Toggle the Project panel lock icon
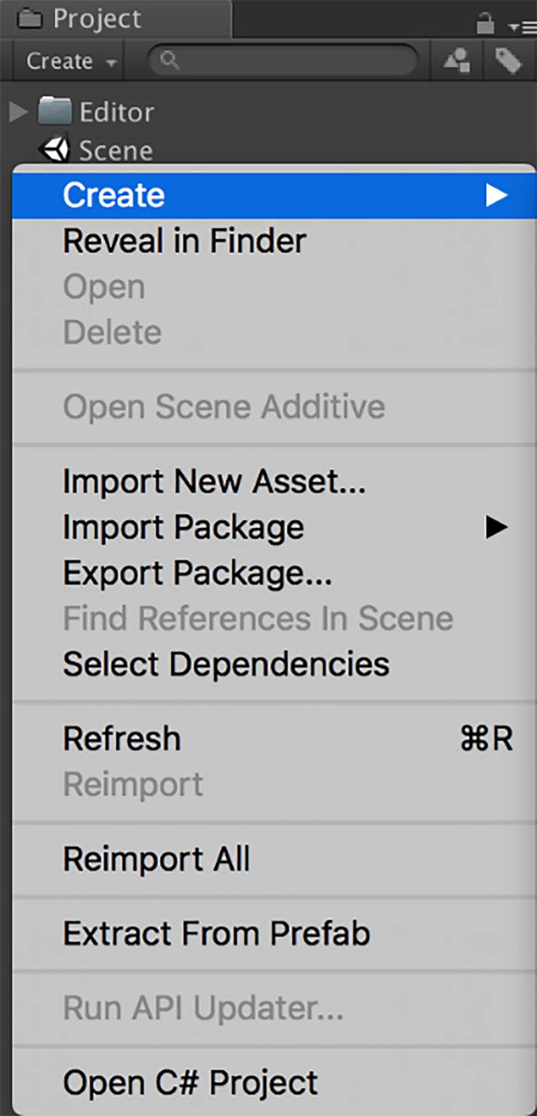The image size is (537, 1116). 485,24
